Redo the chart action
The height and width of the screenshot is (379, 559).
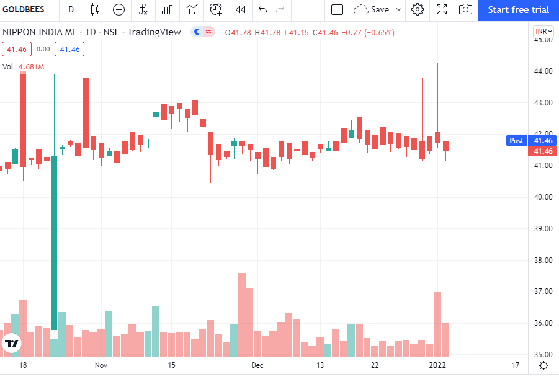click(280, 9)
